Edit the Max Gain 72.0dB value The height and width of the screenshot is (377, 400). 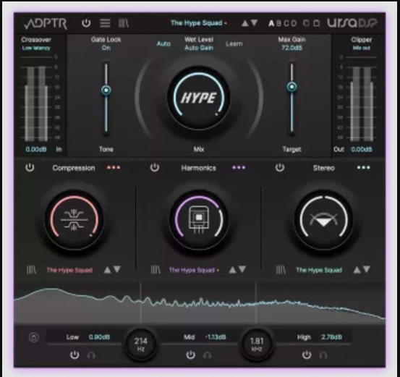(292, 48)
